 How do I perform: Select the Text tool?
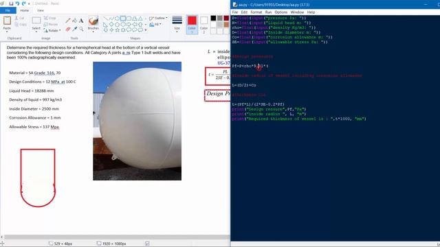(81, 21)
